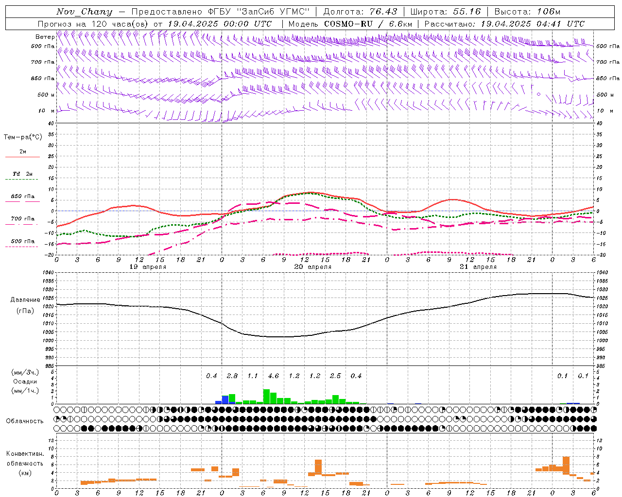Click the 'Осадки' precipitation panel label
Image resolution: width=622 pixels, height=497 pixels.
(x=25, y=382)
